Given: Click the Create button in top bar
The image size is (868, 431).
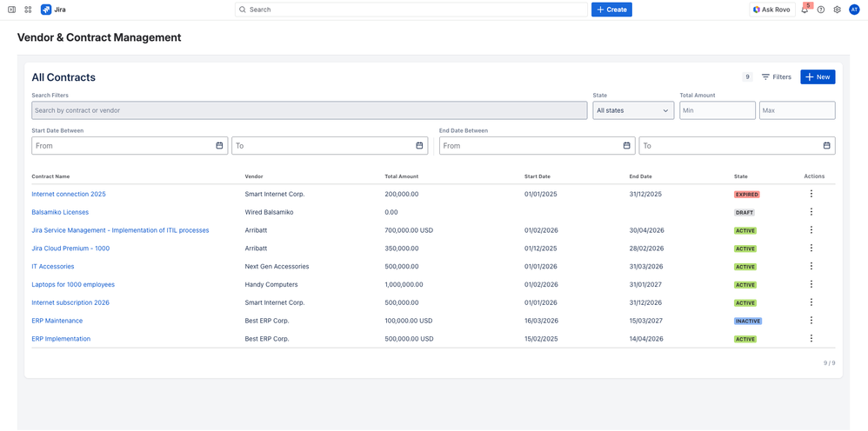Looking at the screenshot, I should click(611, 10).
